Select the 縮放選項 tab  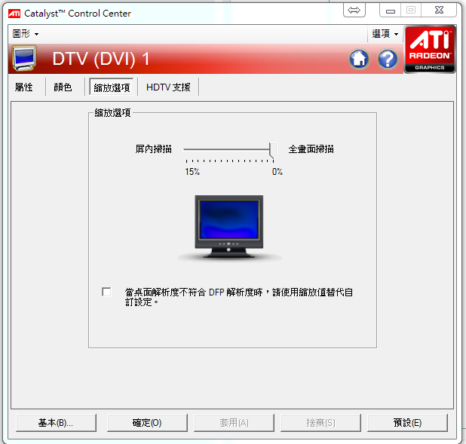point(112,87)
